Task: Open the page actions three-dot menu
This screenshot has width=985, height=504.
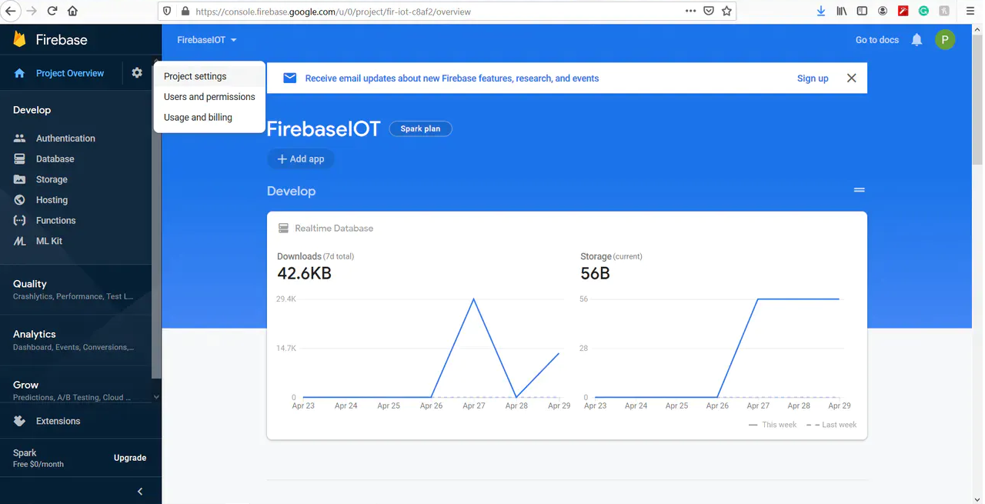Action: [690, 12]
